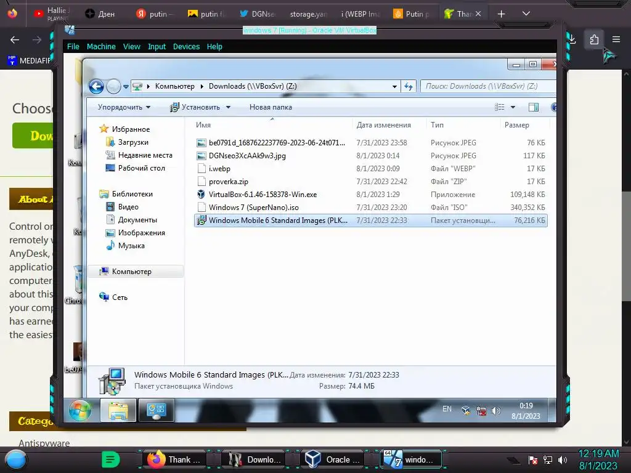The width and height of the screenshot is (631, 473).
Task: Click Новая папка button
Action: click(x=271, y=107)
